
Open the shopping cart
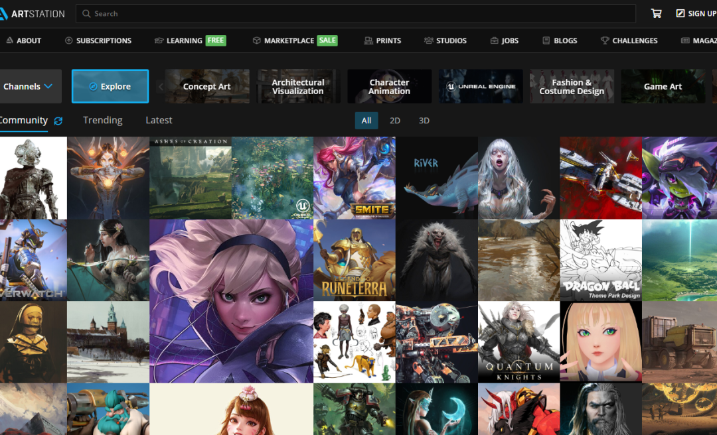(x=656, y=13)
